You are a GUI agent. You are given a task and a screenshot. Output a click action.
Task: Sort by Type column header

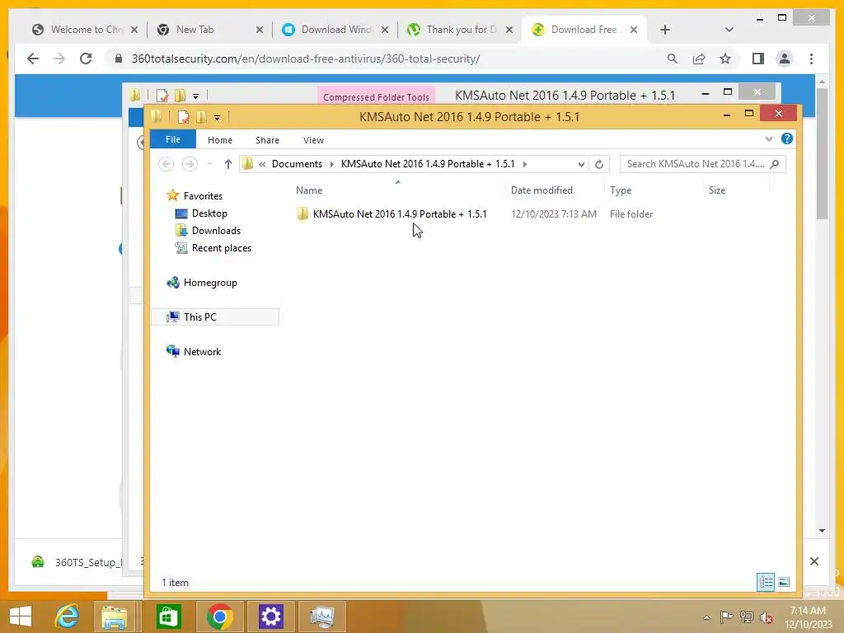coord(621,190)
